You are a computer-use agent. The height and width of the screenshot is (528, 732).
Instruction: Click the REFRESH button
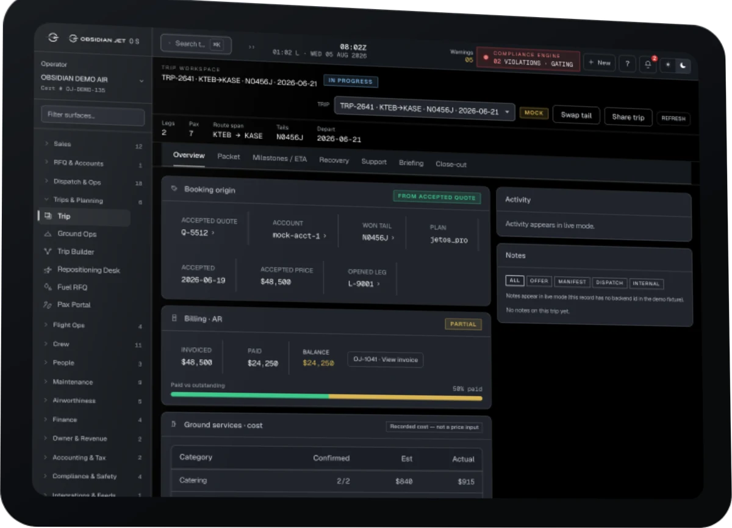pos(673,119)
